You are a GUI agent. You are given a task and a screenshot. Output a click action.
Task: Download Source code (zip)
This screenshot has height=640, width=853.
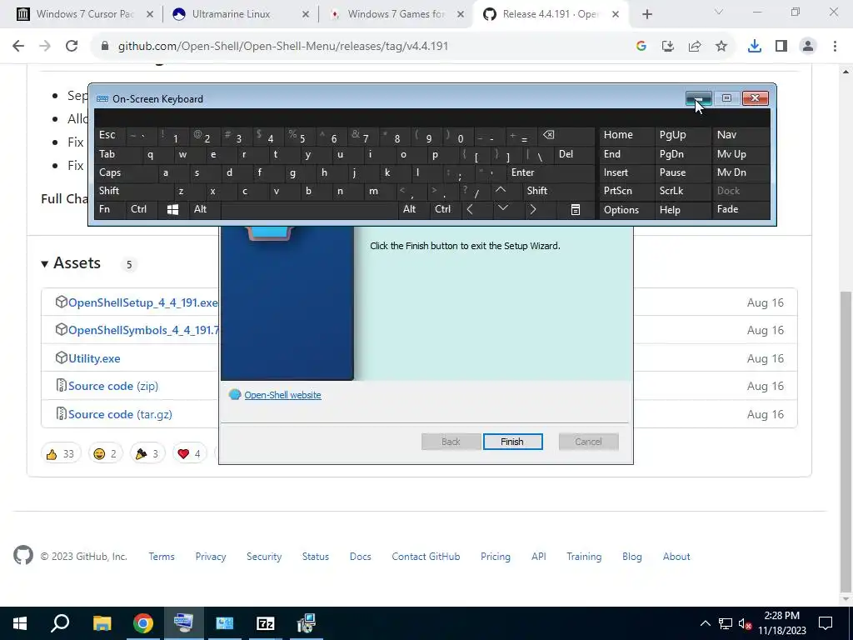point(113,386)
